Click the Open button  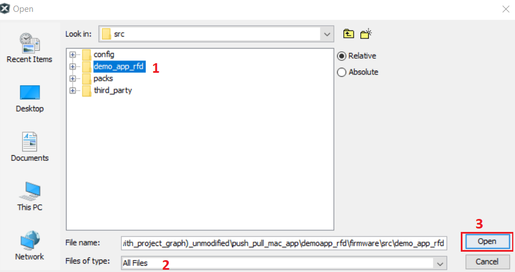coord(487,242)
